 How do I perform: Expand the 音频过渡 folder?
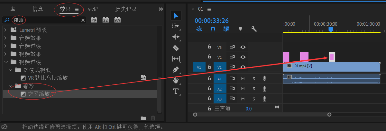pos(5,46)
